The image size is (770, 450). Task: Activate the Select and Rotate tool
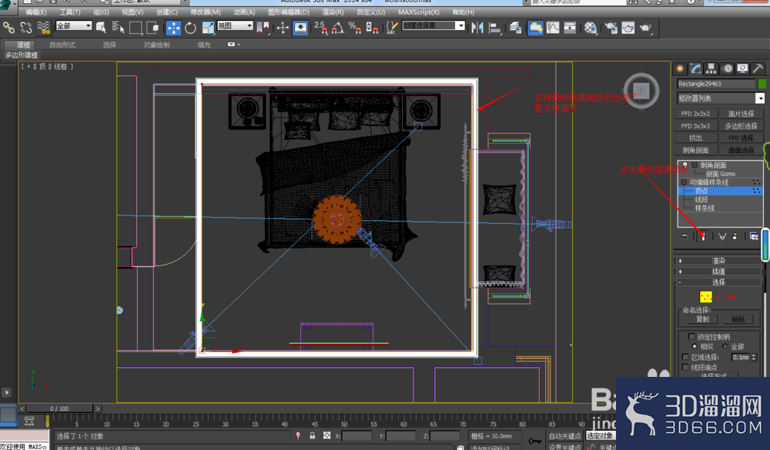[190, 28]
